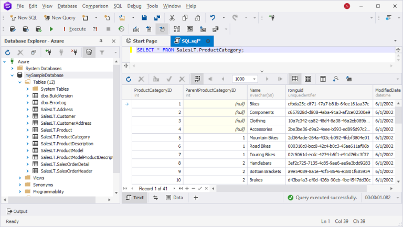
Task: Collapse the Azure connection node
Action: tap(5, 62)
